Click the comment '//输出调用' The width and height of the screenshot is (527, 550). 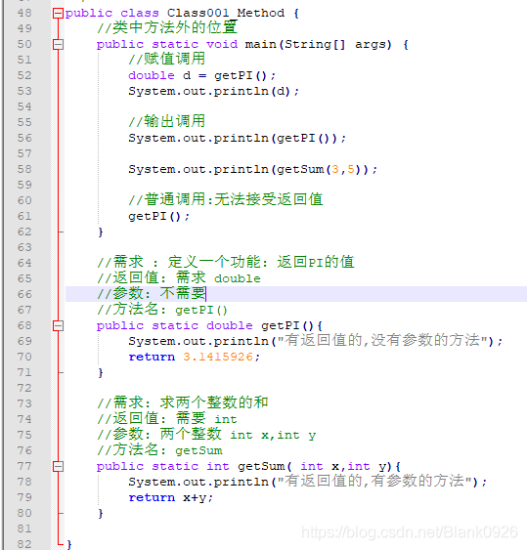pos(167,122)
